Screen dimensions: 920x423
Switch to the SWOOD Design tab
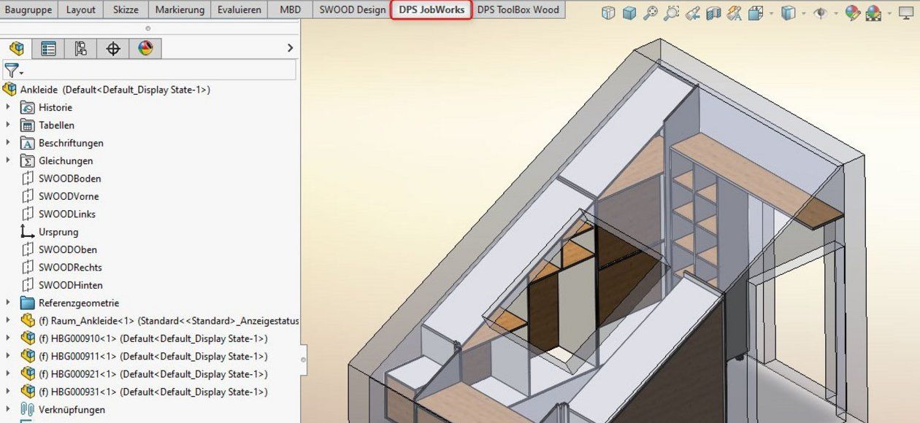(352, 10)
